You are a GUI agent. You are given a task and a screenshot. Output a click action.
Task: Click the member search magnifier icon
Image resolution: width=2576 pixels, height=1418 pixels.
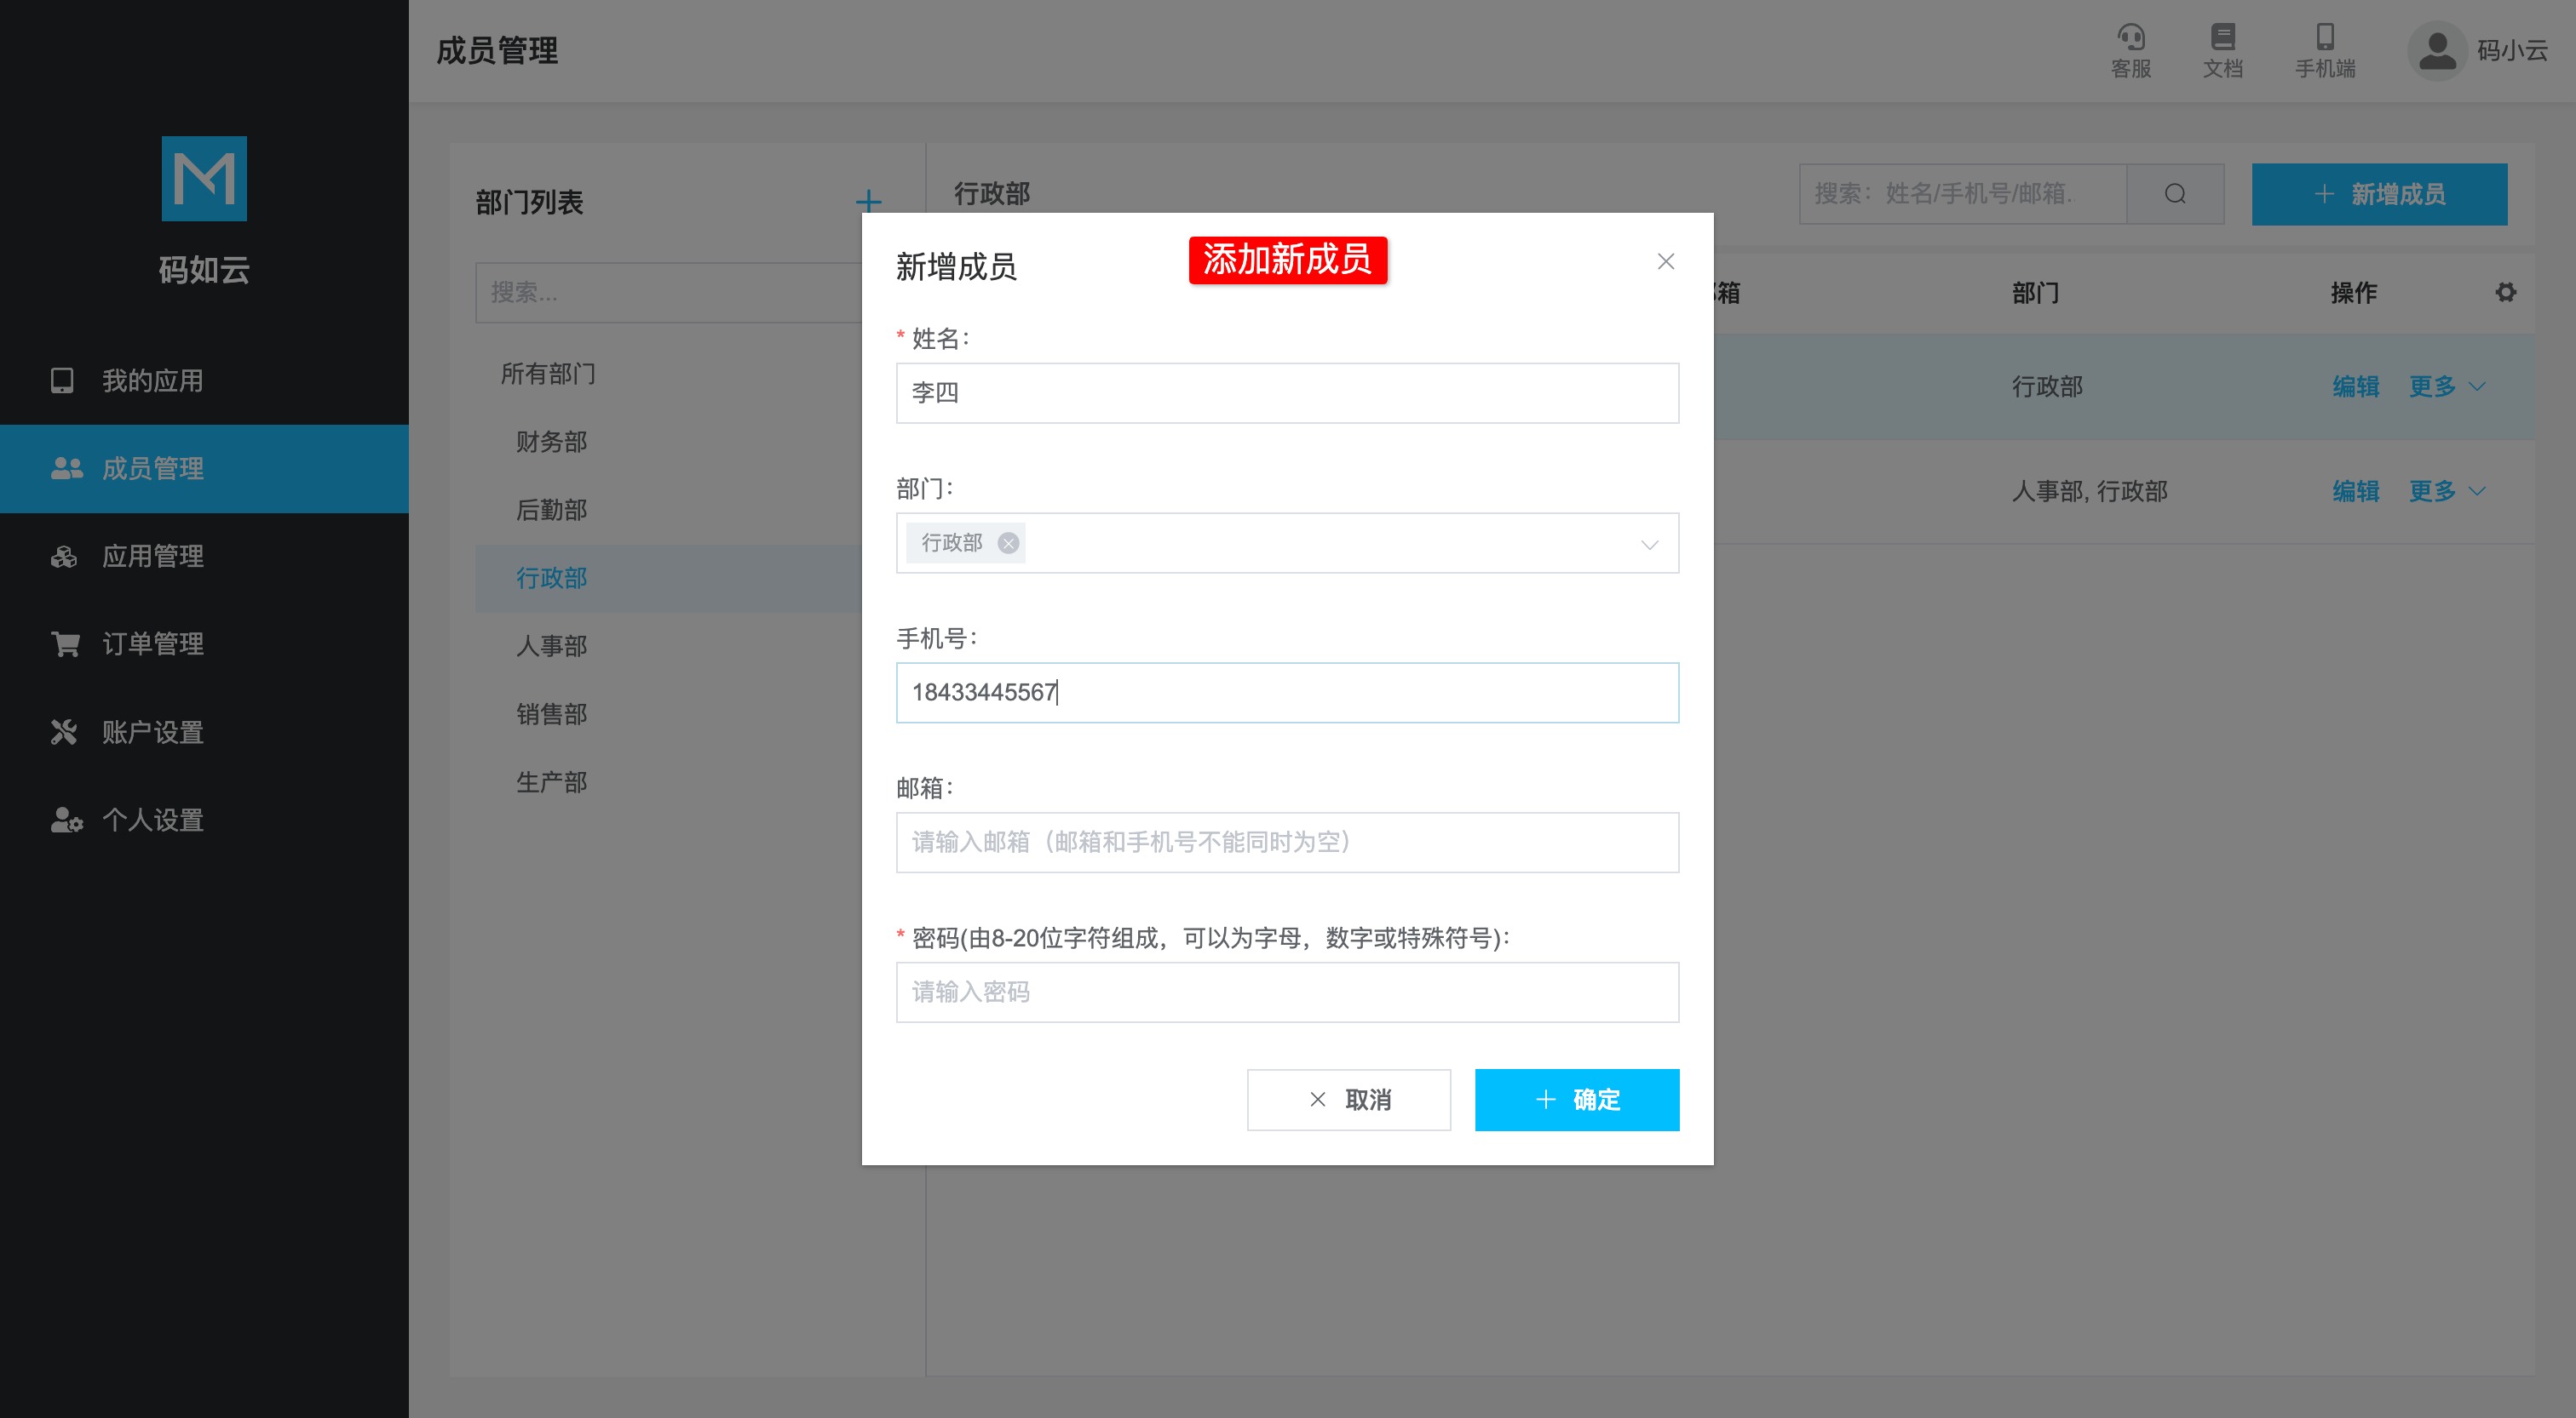tap(2175, 194)
